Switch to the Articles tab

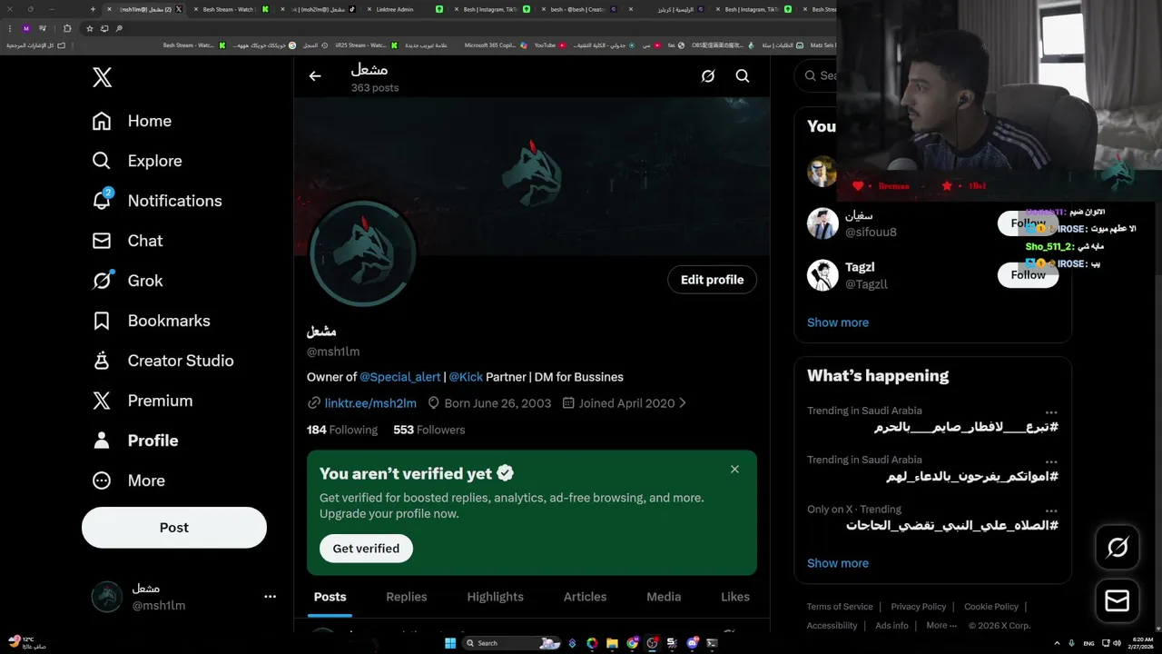coord(585,597)
